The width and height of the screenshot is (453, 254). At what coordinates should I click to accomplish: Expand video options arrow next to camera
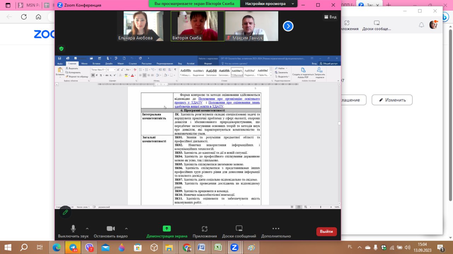(x=126, y=229)
